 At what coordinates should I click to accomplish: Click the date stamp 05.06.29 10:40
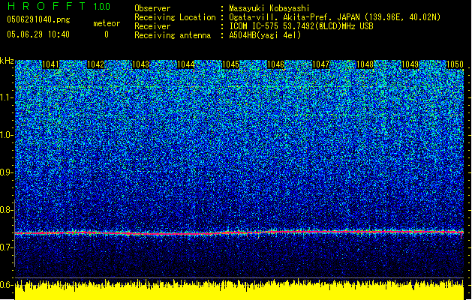tap(38, 34)
